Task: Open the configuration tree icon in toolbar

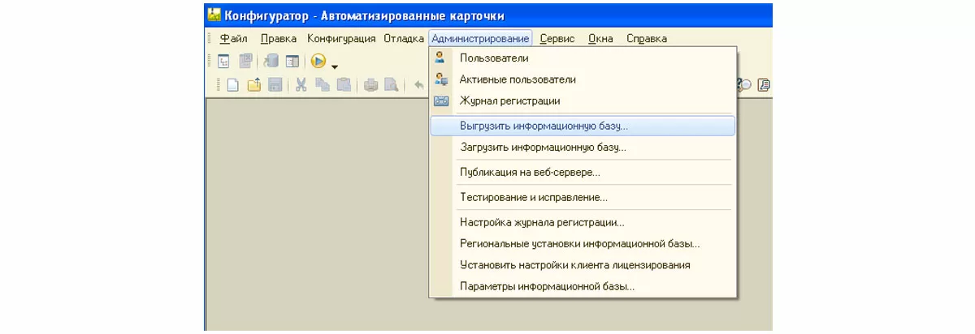Action: coord(225,61)
